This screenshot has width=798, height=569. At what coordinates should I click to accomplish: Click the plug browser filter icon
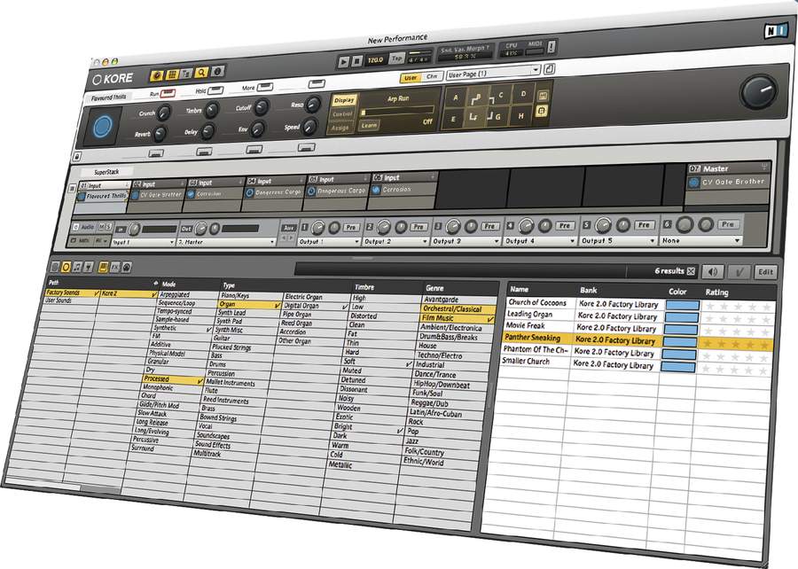point(88,267)
